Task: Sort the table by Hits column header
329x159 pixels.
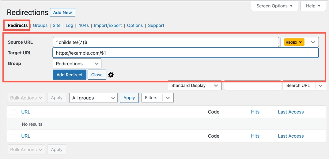Action: pyautogui.click(x=255, y=112)
